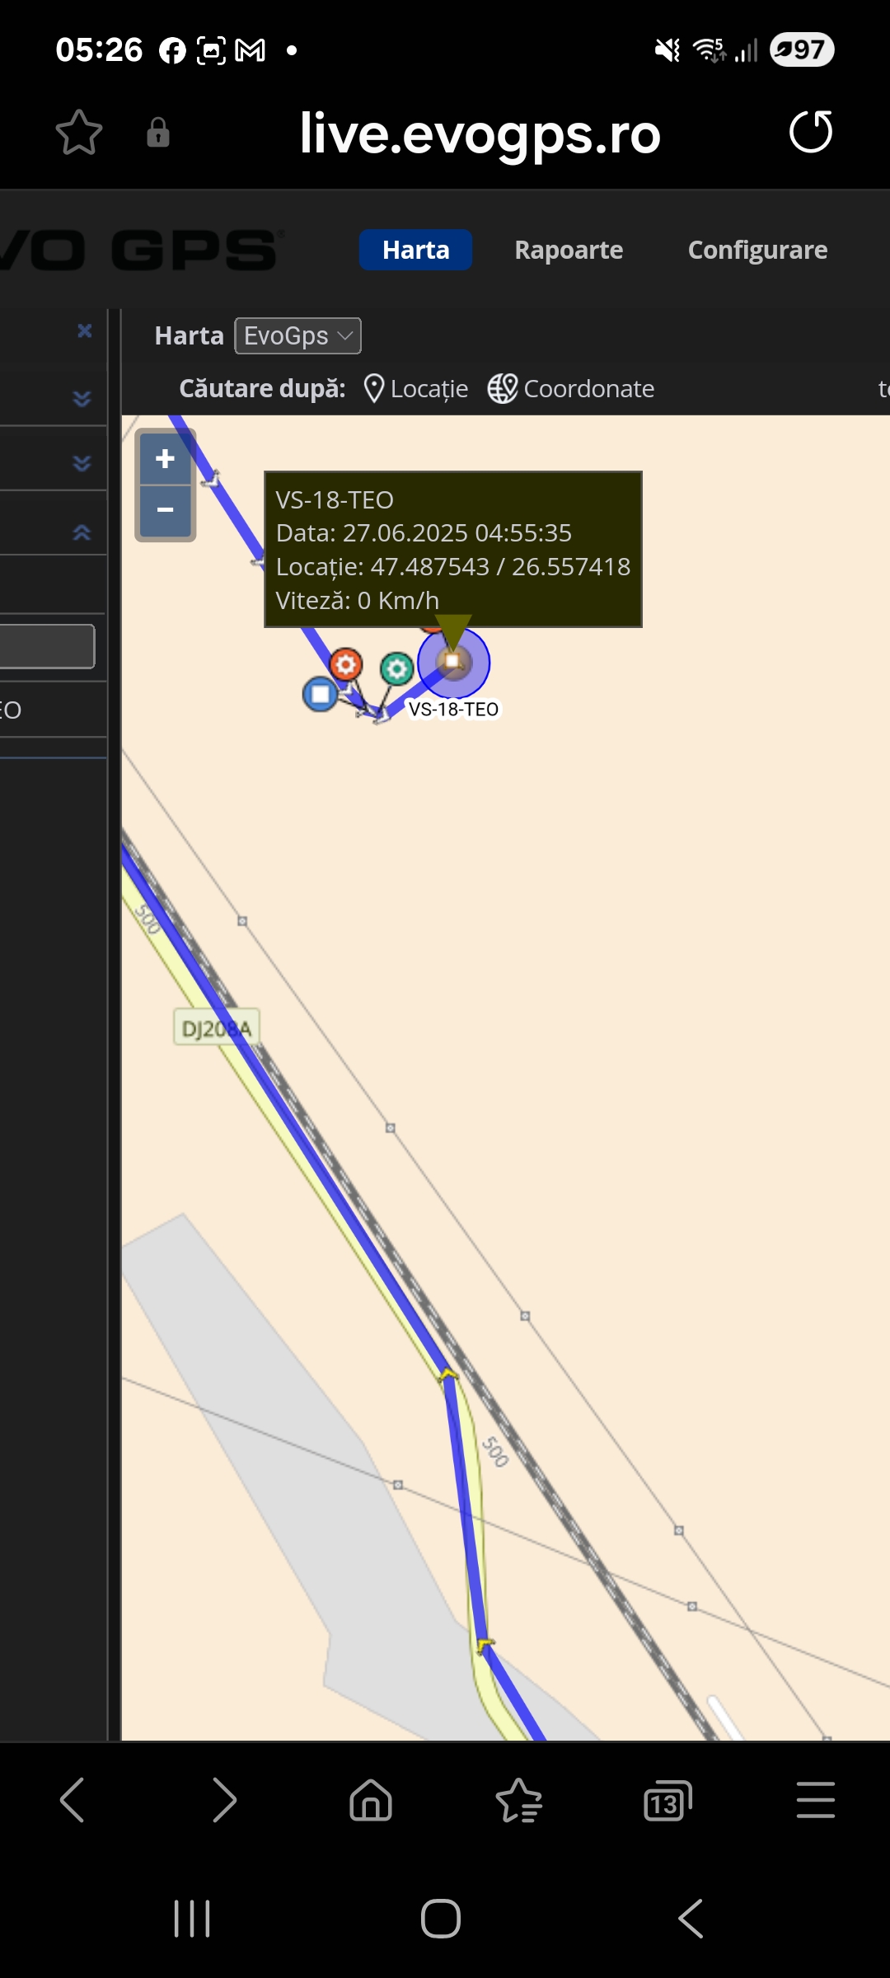Bookmark page with star icon in address bar
Viewport: 890px width, 1978px height.
coord(79,133)
